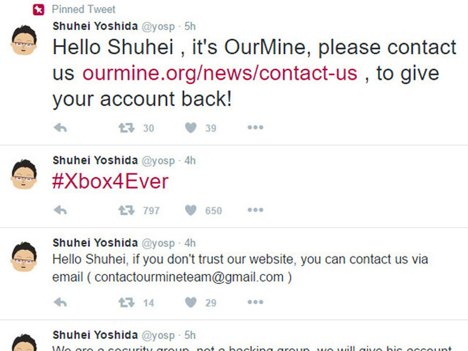Open the ourmine.org/news/contact-us link
This screenshot has width=468, height=351.
click(x=219, y=73)
